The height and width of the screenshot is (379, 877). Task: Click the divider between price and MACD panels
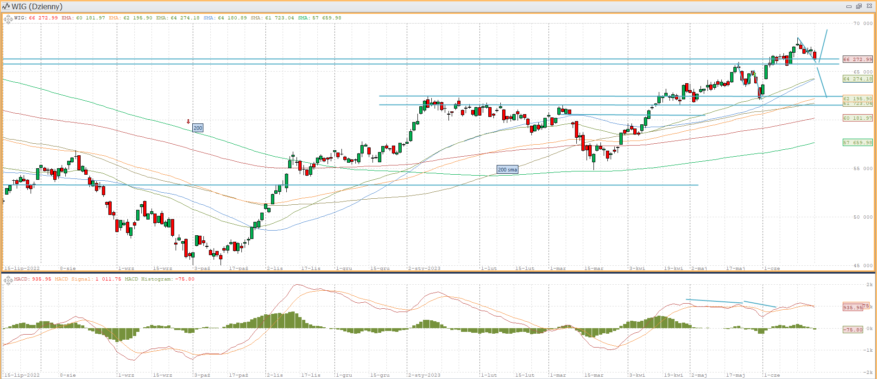pos(438,272)
